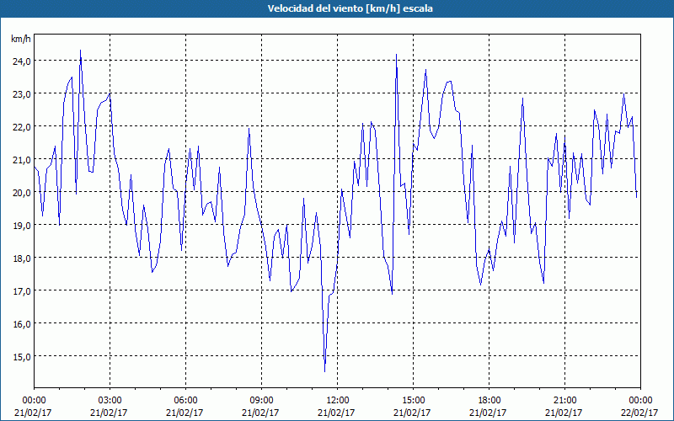Click the 21,0 y-axis label
This screenshot has width=674, height=421.
click(x=21, y=159)
